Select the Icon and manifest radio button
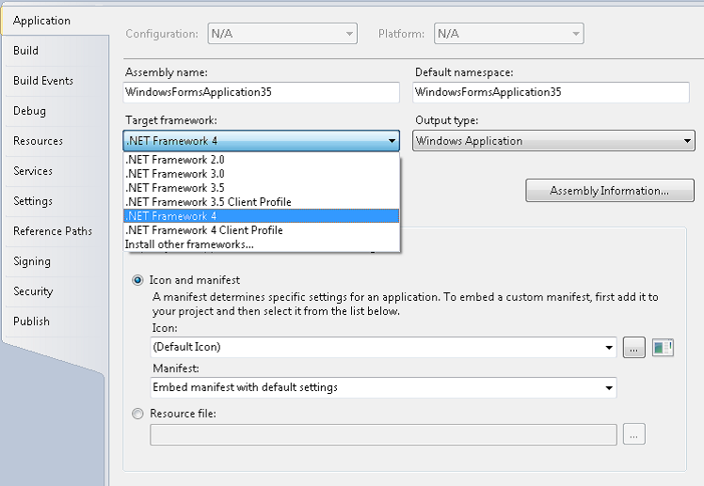 (x=137, y=280)
